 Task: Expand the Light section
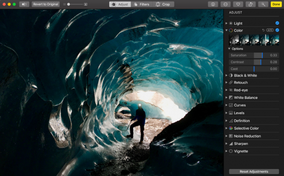(x=226, y=23)
